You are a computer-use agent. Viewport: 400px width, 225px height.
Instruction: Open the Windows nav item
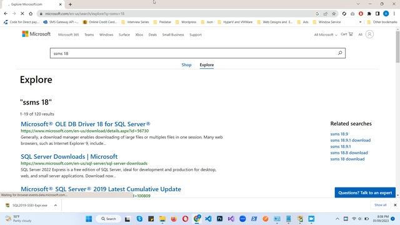(x=106, y=35)
